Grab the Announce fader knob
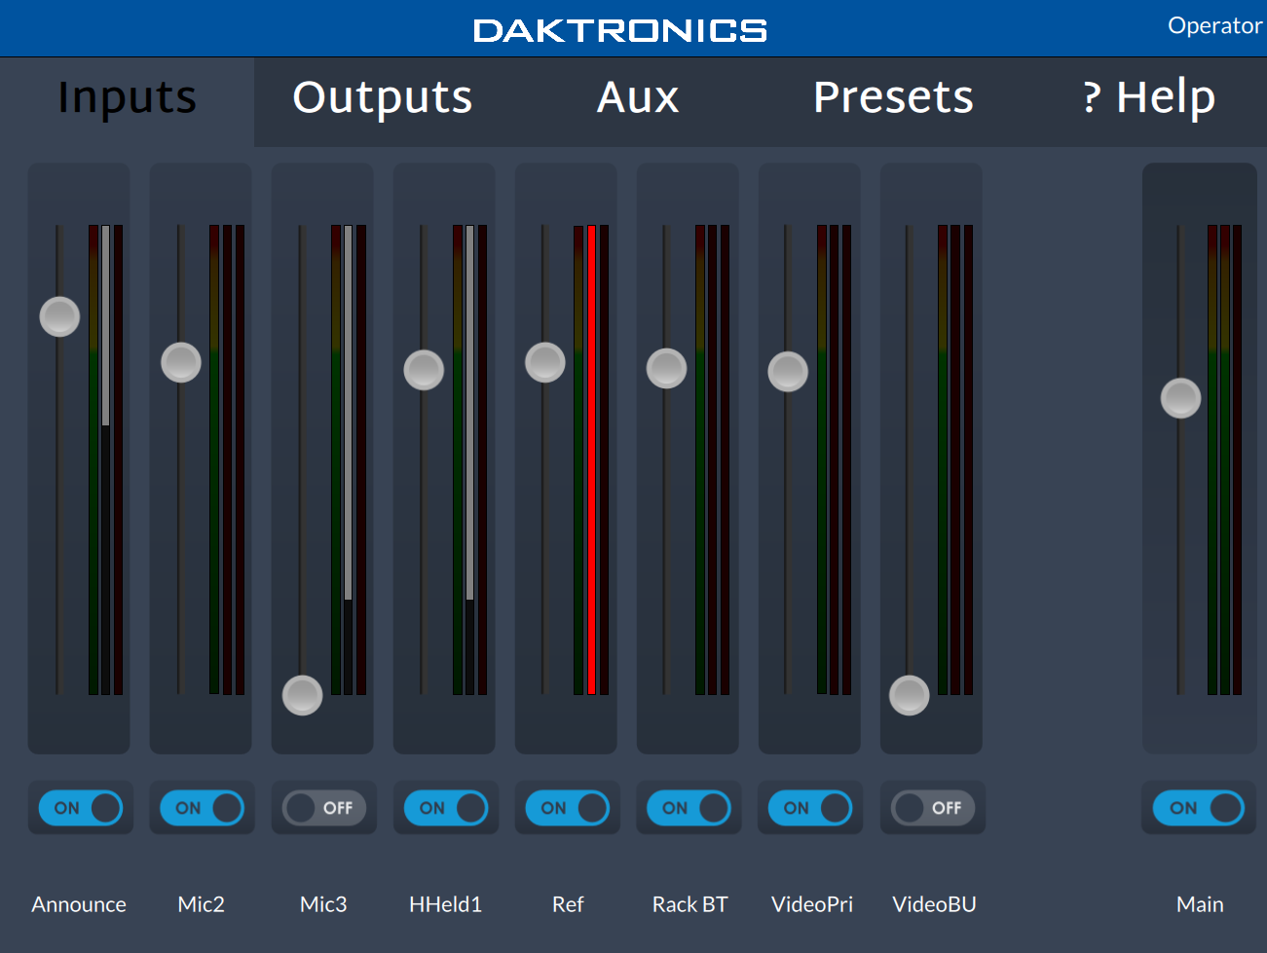The height and width of the screenshot is (953, 1267). pyautogui.click(x=59, y=316)
